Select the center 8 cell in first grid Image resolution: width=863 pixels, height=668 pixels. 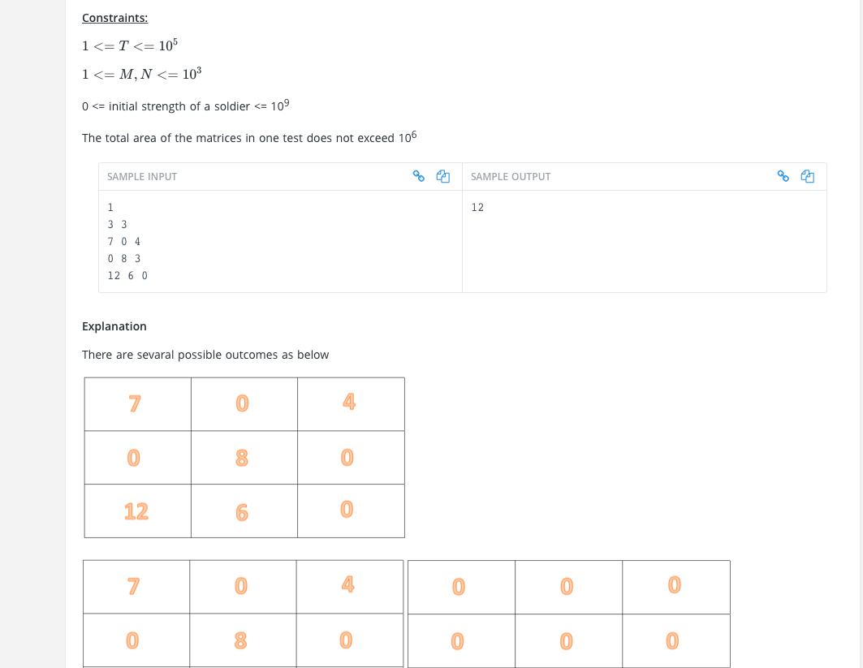[x=244, y=458]
